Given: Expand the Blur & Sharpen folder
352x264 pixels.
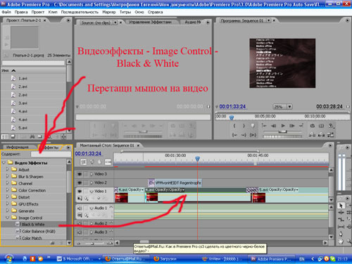Looking at the screenshot, I should click(x=7, y=176).
